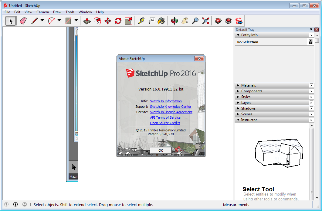Open SketchUp License Agreement link
The image size is (322, 211).
point(171,112)
